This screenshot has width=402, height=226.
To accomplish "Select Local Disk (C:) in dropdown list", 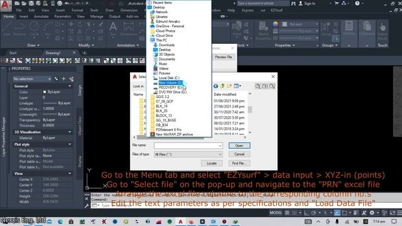I will point(169,78).
